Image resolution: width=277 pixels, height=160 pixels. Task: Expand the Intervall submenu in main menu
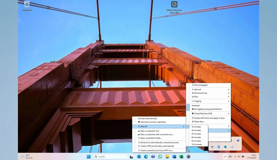click(x=208, y=90)
